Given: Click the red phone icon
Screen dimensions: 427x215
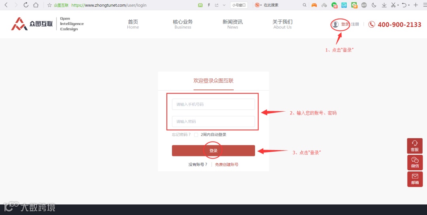Looking at the screenshot, I should 371,24.
